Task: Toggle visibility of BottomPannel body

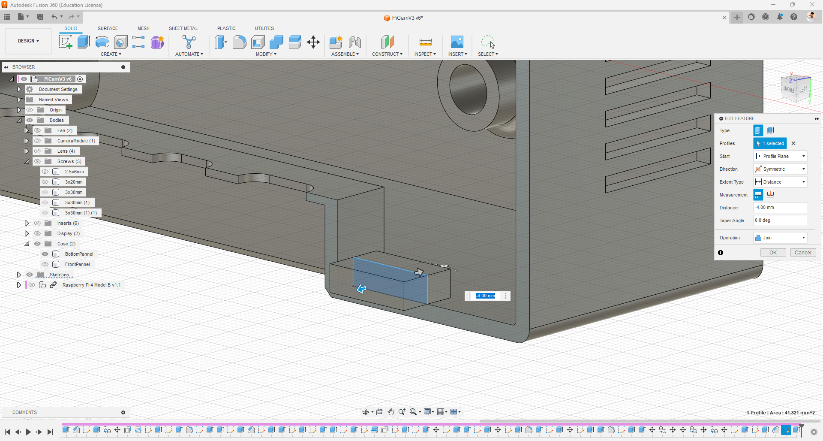Action: point(45,254)
